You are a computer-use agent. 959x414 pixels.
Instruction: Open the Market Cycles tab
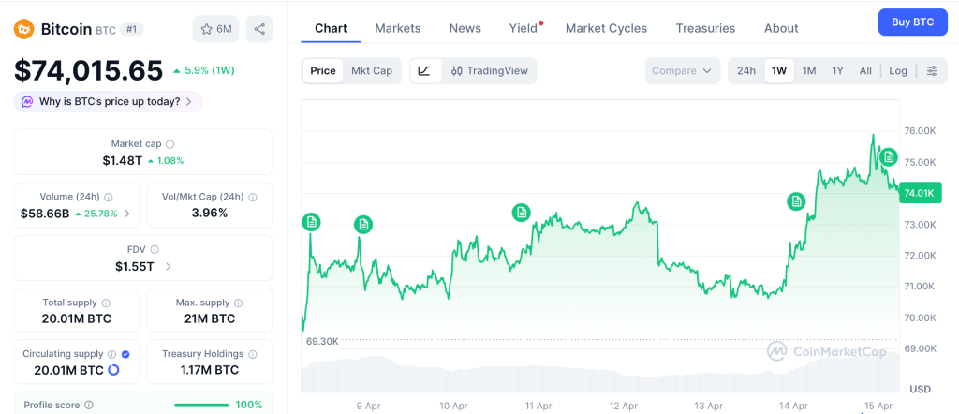pyautogui.click(x=606, y=28)
